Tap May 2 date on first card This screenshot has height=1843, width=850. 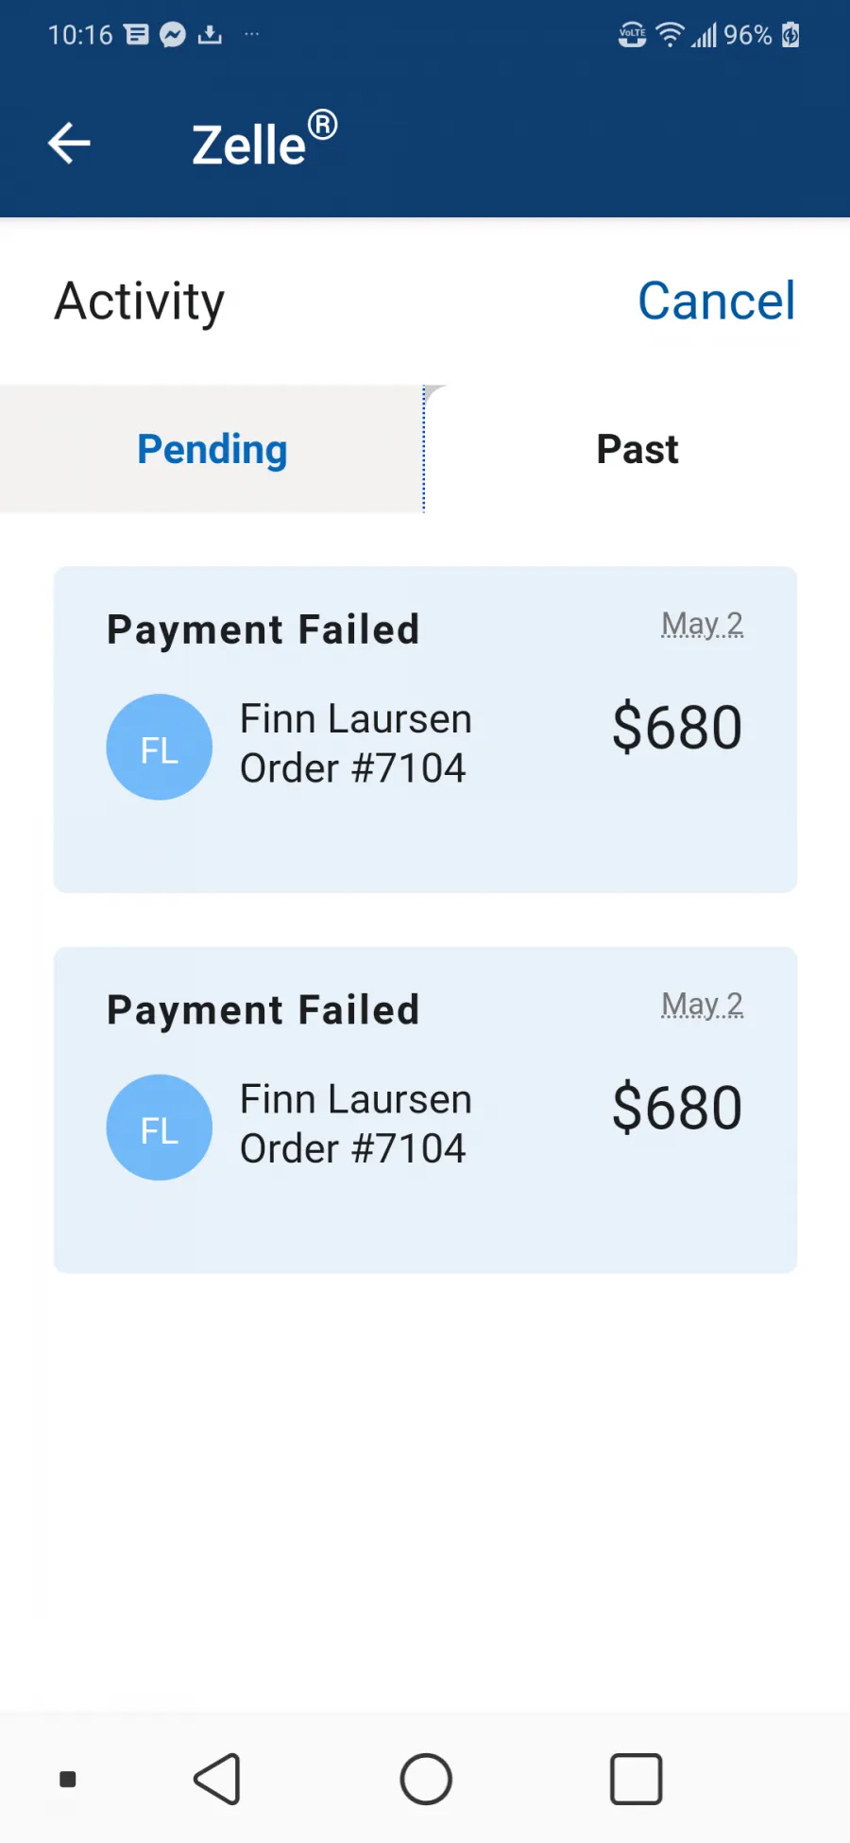(x=702, y=624)
